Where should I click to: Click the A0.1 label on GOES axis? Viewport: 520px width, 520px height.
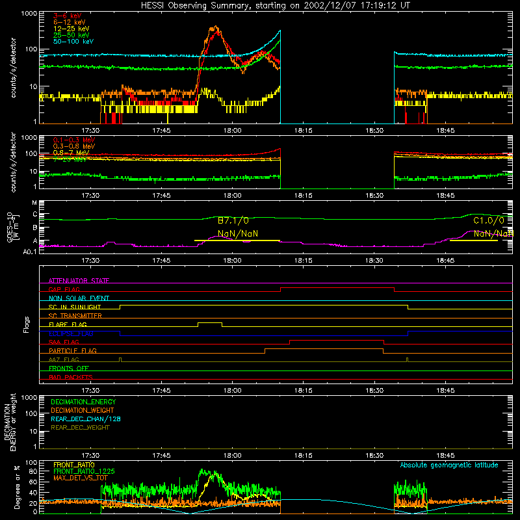tap(29, 252)
